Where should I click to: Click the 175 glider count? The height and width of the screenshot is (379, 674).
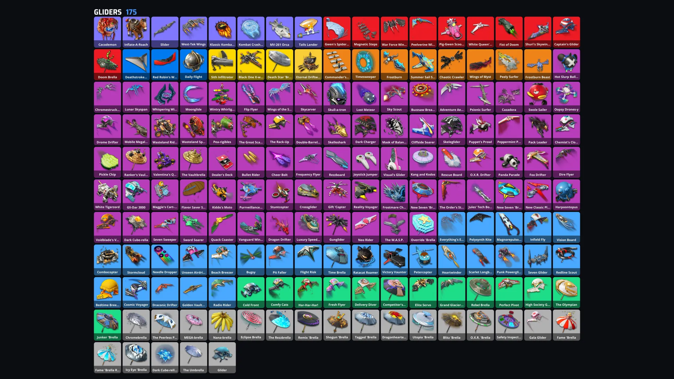tap(131, 12)
